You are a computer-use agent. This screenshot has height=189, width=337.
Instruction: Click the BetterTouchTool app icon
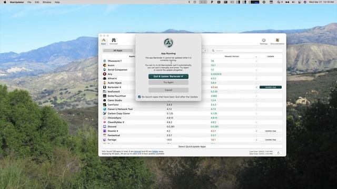tap(105, 96)
